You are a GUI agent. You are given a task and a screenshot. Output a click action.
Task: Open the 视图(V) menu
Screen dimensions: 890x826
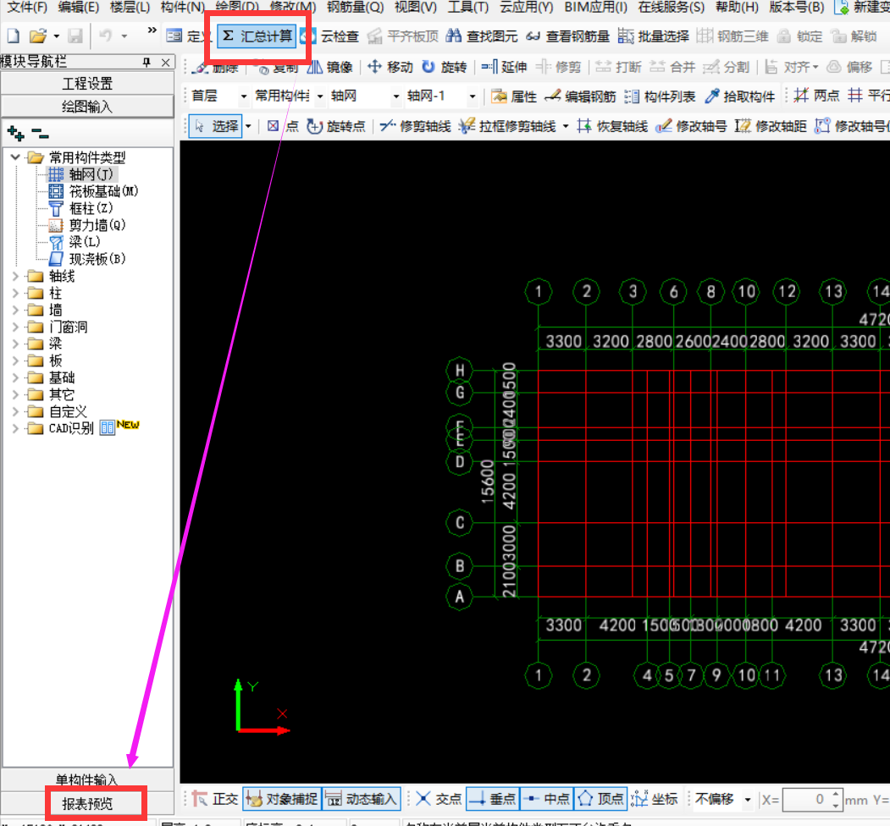pos(416,8)
